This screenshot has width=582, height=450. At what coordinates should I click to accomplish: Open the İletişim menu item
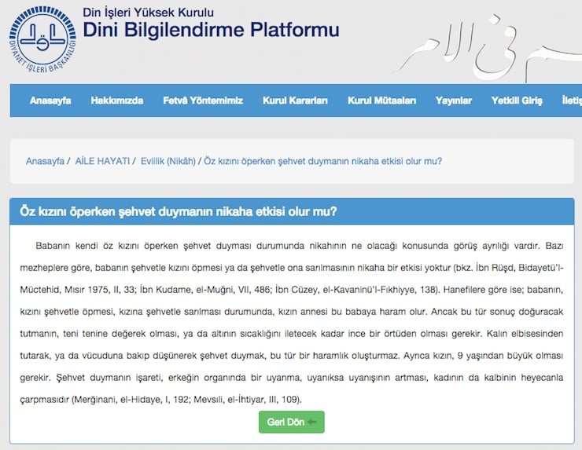(572, 101)
